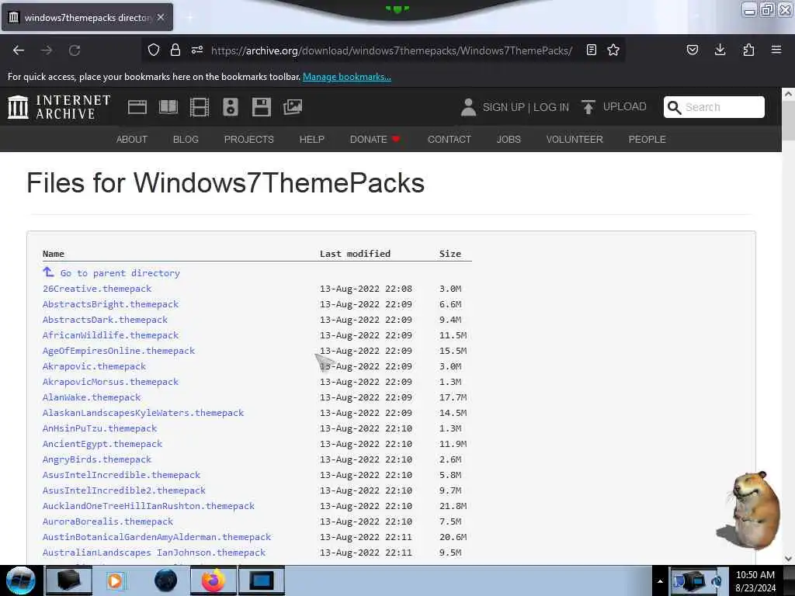Viewport: 795px width, 596px height.
Task: Click the user avatar icon
Action: [x=468, y=107]
